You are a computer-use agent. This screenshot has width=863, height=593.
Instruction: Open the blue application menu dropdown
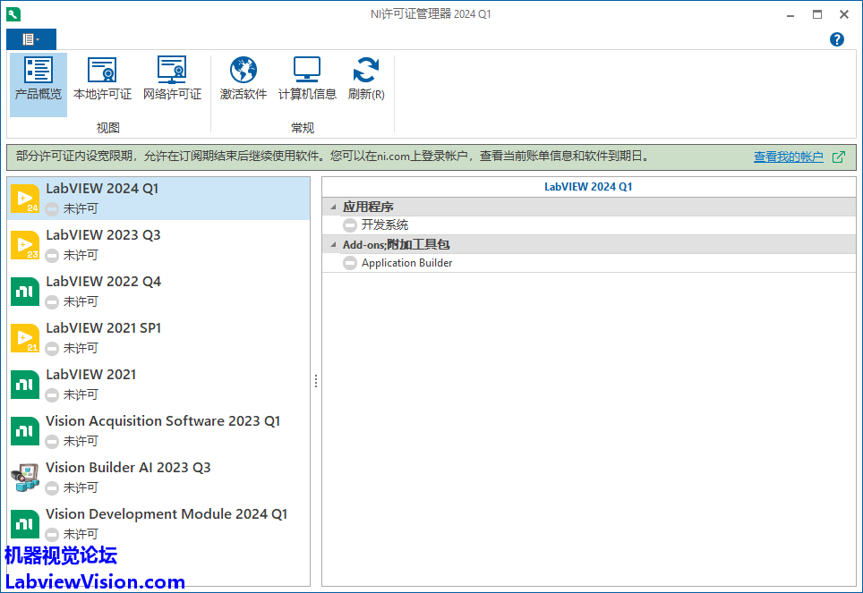tap(30, 39)
